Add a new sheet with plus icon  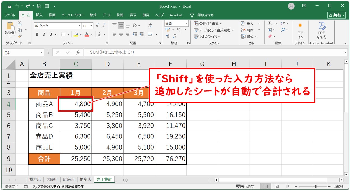(x=125, y=180)
